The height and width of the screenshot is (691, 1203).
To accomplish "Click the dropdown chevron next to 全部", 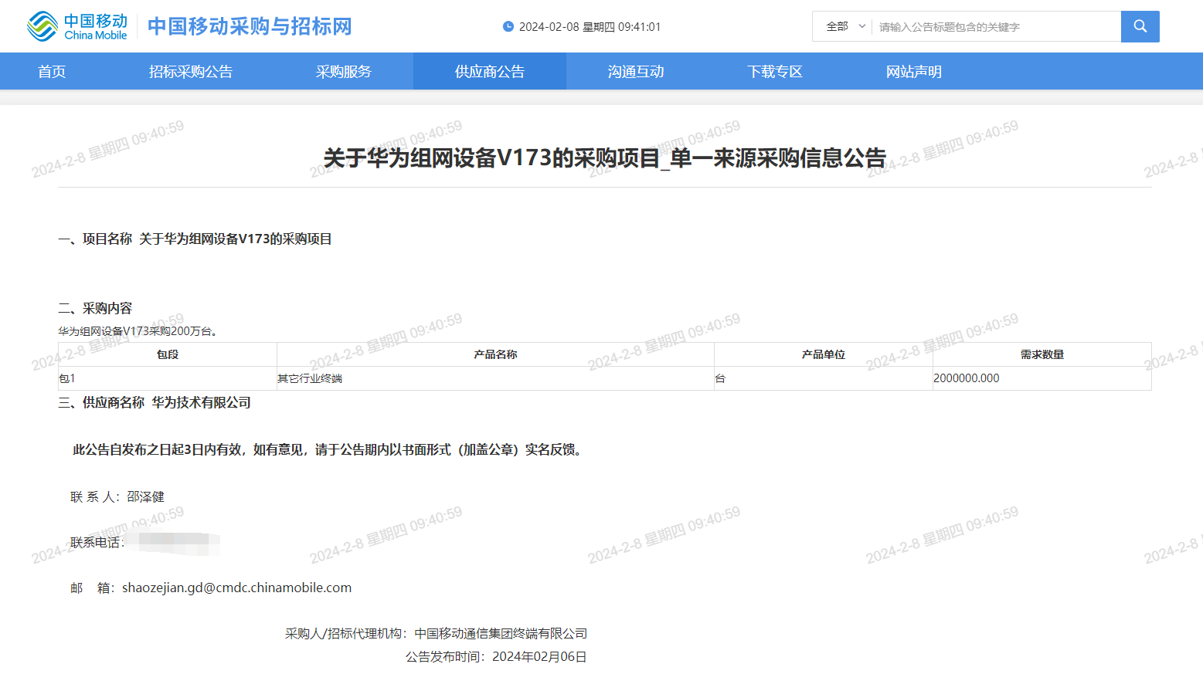I will click(x=862, y=26).
